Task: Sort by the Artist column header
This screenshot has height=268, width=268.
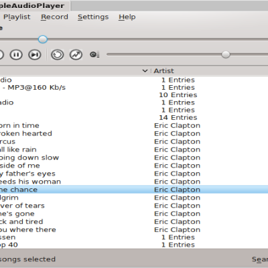Action: tap(163, 71)
